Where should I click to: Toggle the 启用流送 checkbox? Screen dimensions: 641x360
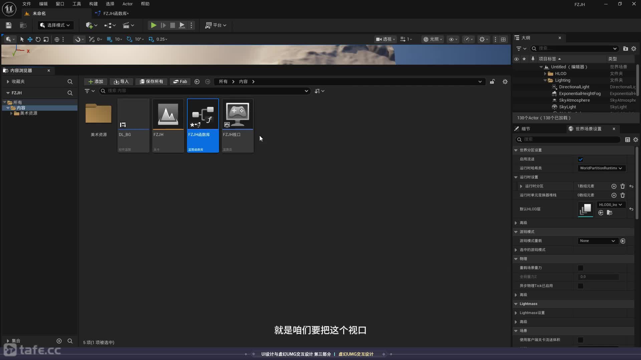581,159
